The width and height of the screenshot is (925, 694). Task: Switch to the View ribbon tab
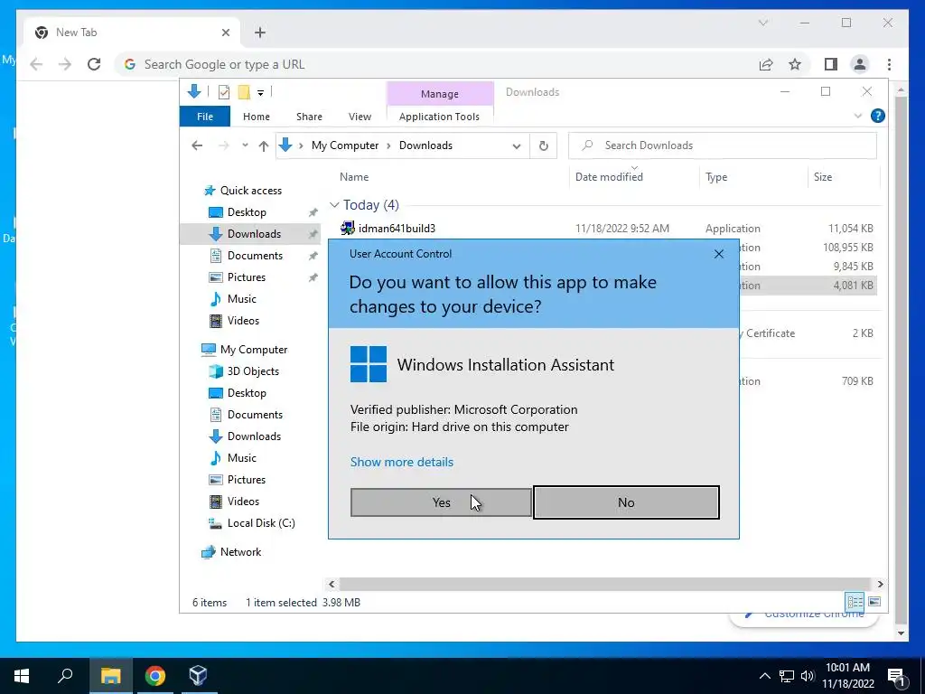tap(360, 117)
